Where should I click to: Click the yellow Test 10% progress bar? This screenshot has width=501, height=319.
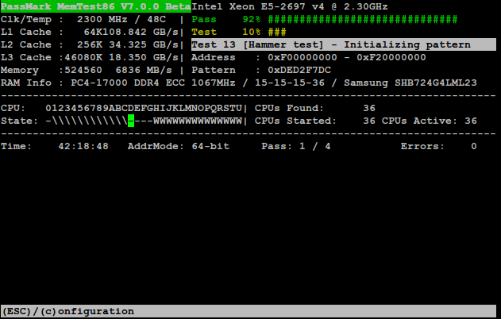pyautogui.click(x=277, y=32)
